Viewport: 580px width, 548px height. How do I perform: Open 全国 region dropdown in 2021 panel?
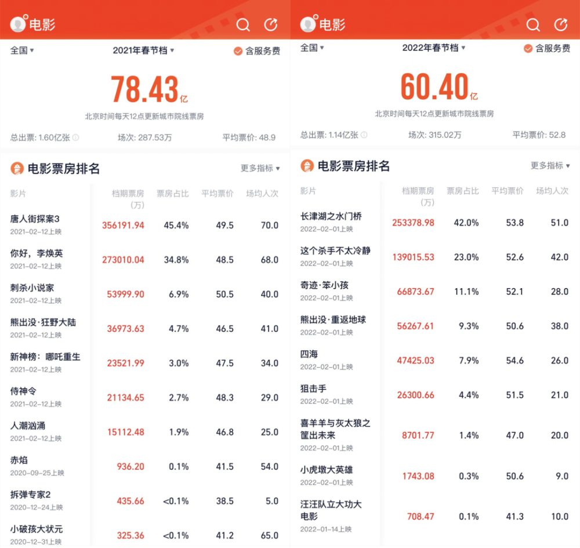pos(22,50)
